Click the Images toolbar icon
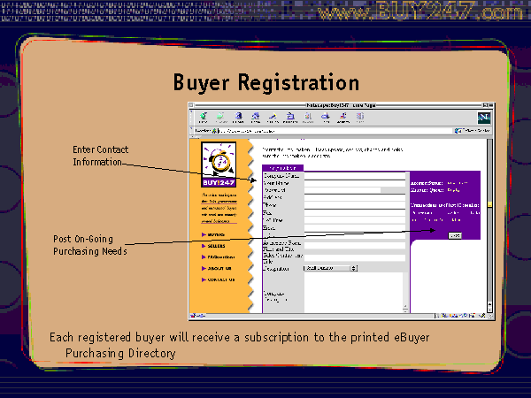The height and width of the screenshot is (398, 531). (308, 117)
